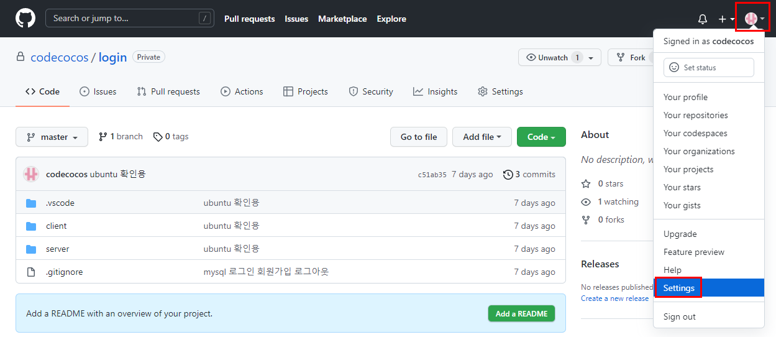Open the .gitignore file
This screenshot has height=337, width=776.
(65, 272)
